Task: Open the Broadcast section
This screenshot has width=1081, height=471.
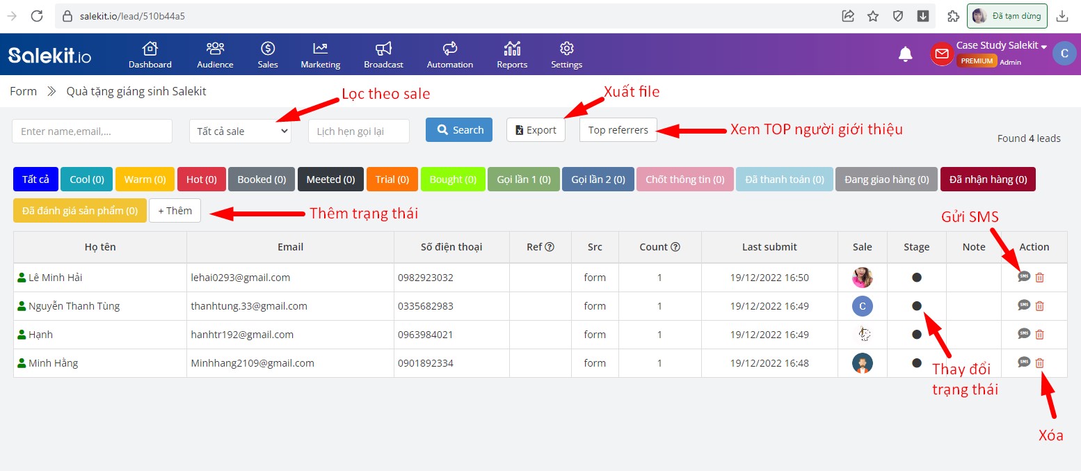Action: (383, 55)
